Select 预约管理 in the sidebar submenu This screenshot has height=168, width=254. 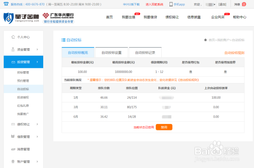tap(23, 81)
